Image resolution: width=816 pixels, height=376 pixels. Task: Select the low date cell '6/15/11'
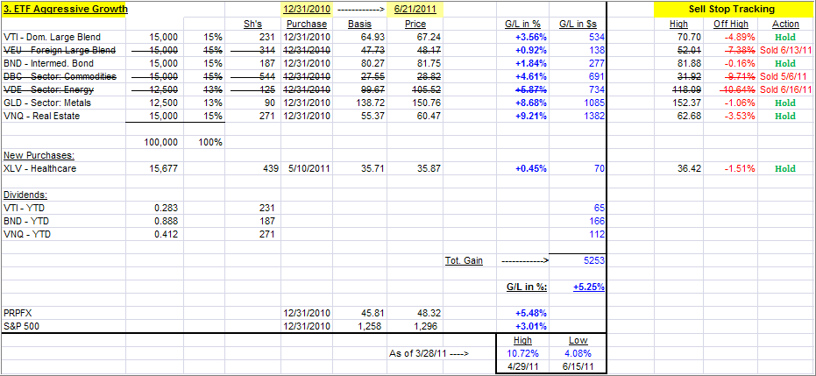tap(578, 366)
